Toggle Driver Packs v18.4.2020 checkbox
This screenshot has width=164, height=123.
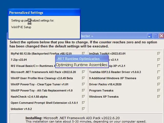pos(159,84)
